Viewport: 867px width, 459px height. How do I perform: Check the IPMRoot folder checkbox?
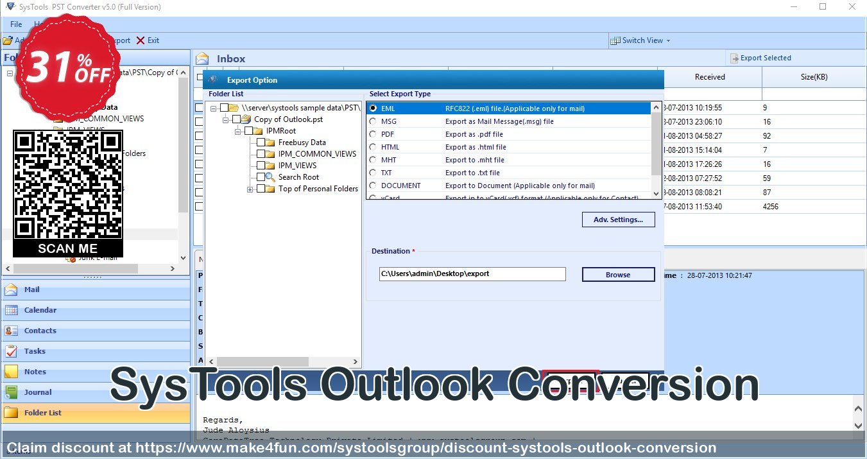(248, 131)
